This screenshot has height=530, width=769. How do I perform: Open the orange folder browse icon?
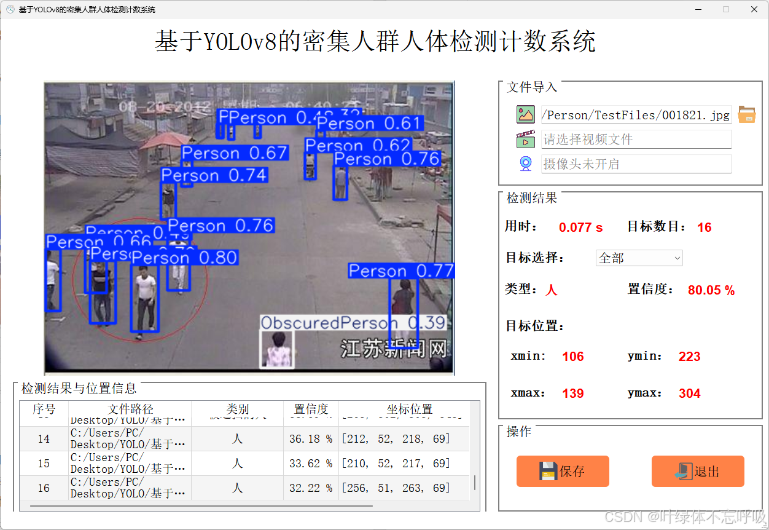point(746,114)
